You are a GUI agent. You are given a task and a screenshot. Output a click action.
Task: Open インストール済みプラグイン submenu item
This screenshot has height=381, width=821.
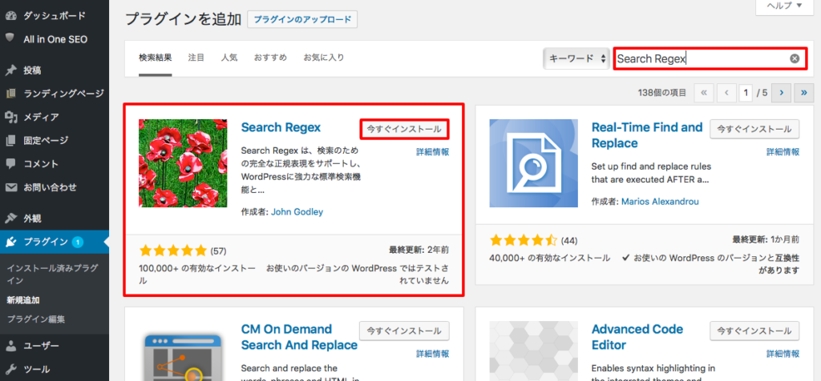point(52,274)
